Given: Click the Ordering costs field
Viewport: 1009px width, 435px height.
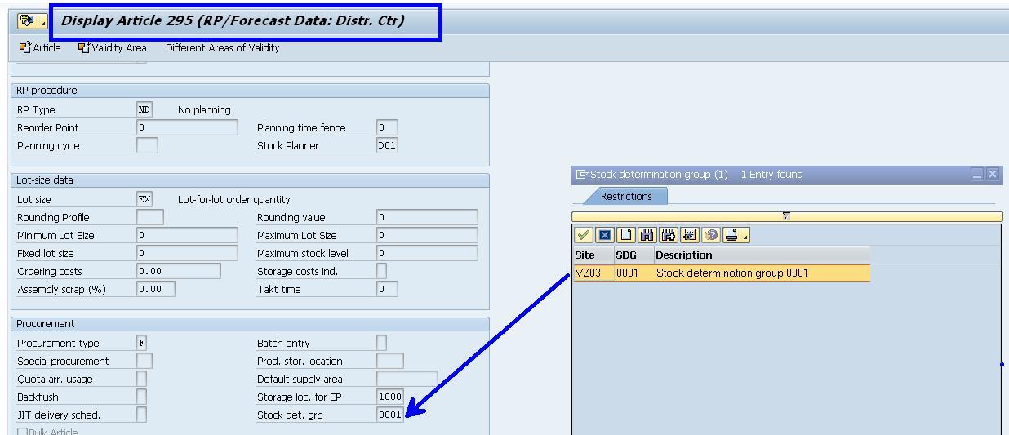Looking at the screenshot, I should 179,271.
